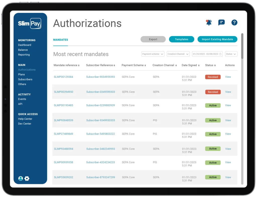Open Help Center in Quick Access
This screenshot has width=257, height=198.
click(x=25, y=119)
